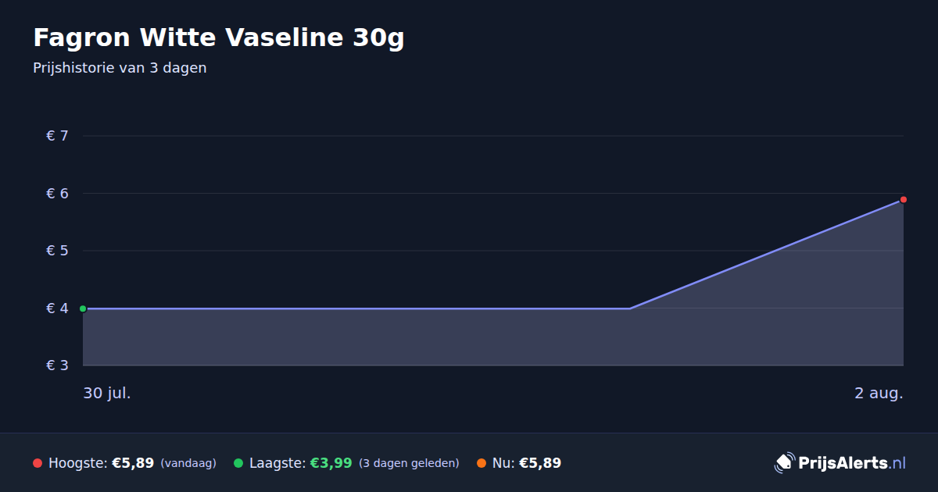Click the line bend where price starts rising
This screenshot has width=938, height=492.
coord(630,308)
